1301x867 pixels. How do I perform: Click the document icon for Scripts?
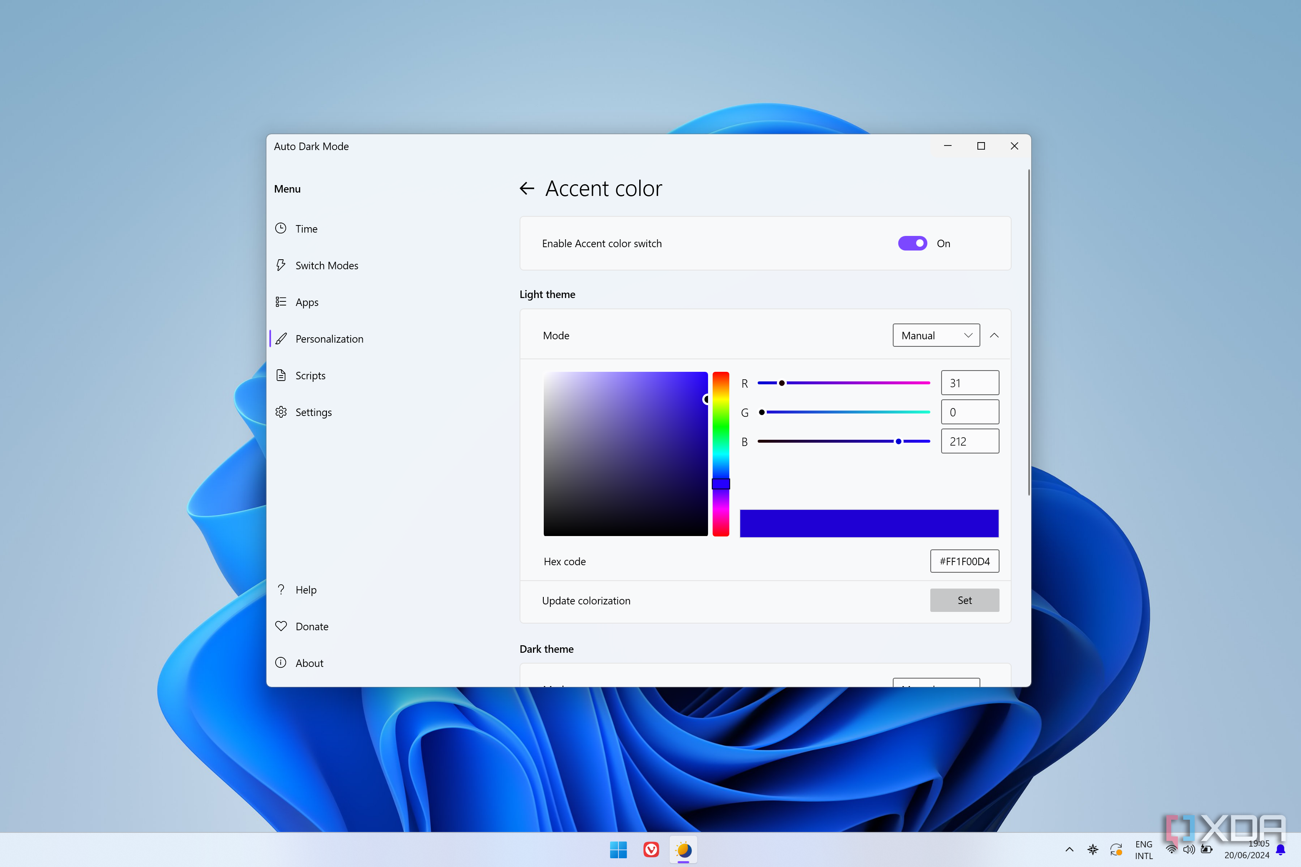click(281, 376)
